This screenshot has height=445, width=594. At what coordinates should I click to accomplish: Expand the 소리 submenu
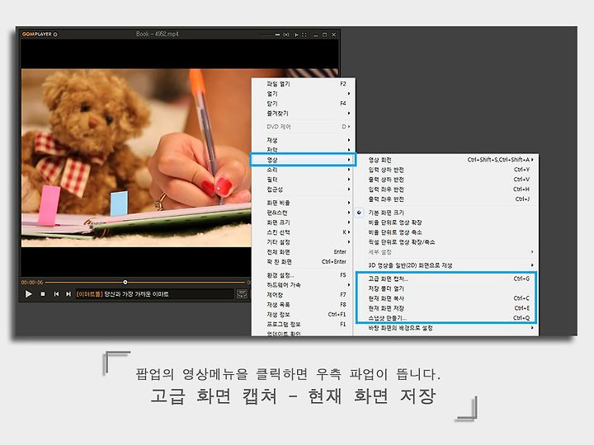click(x=303, y=170)
